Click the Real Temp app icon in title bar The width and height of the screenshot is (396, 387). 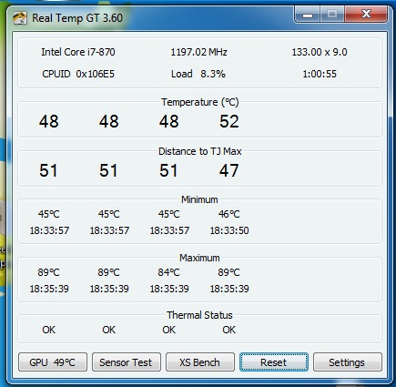click(x=20, y=18)
